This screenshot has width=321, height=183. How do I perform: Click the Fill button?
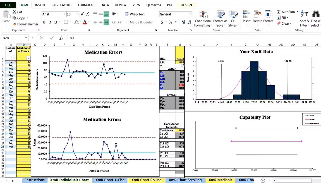tap(282, 18)
